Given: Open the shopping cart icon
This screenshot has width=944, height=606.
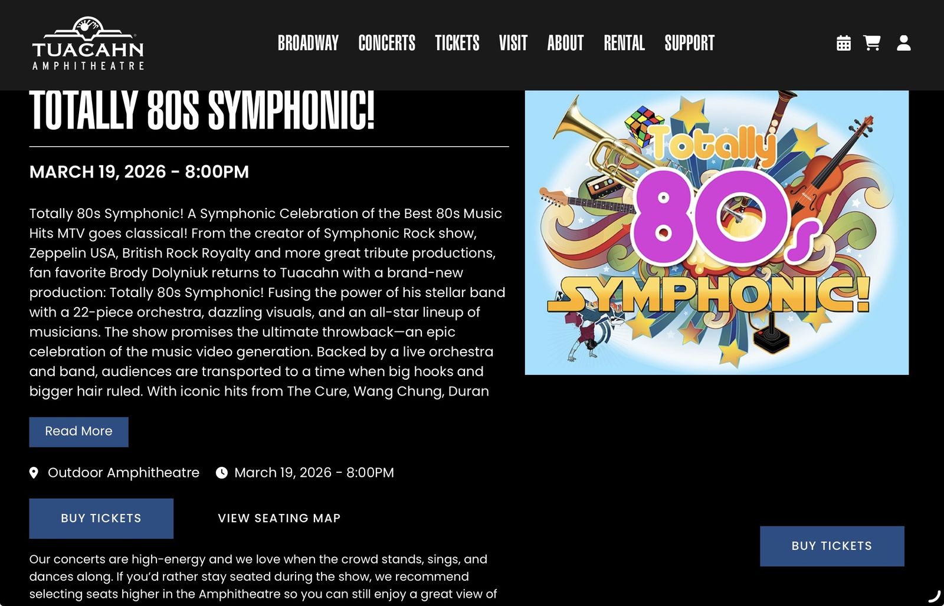Looking at the screenshot, I should coord(871,42).
